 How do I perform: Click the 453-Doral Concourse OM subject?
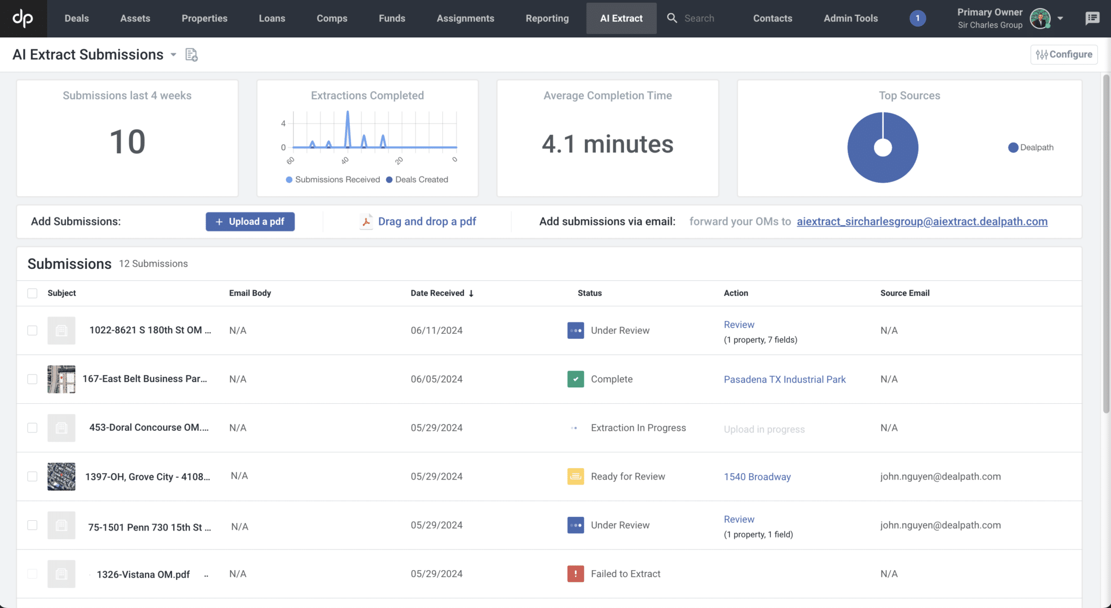[x=149, y=428]
